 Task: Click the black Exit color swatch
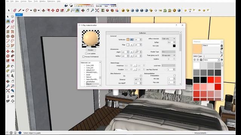(x=174, y=46)
